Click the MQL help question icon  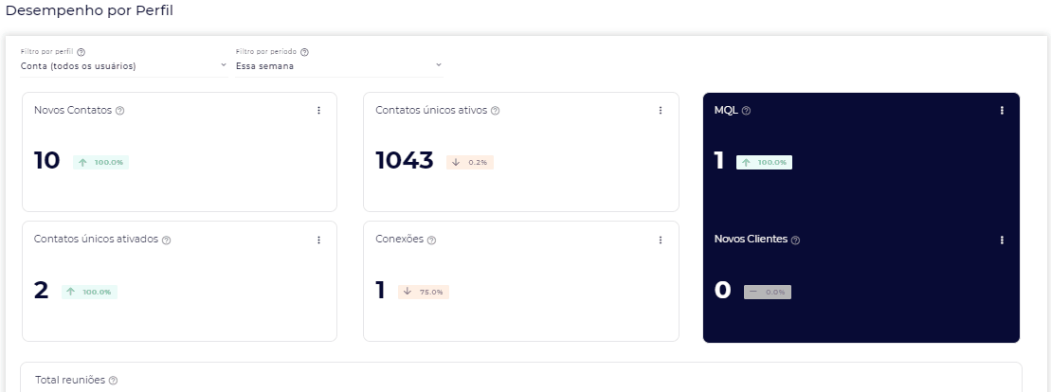tap(747, 111)
